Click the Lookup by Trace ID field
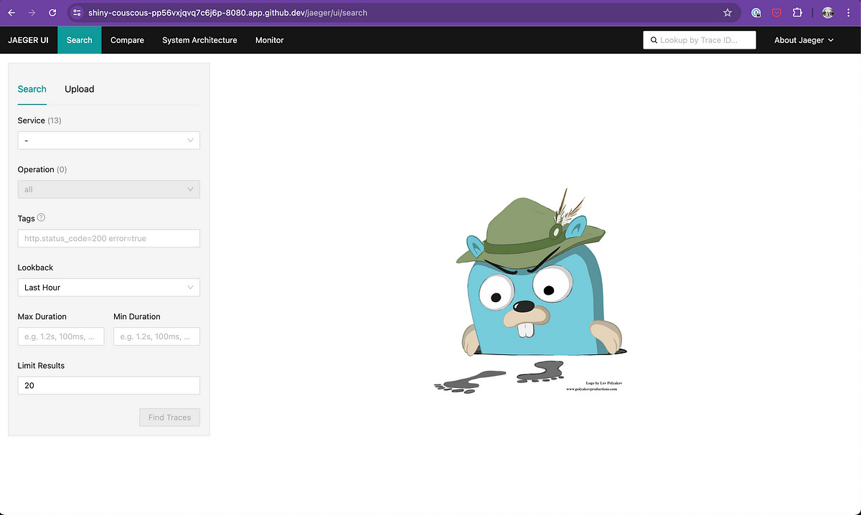The image size is (861, 515). pyautogui.click(x=700, y=40)
